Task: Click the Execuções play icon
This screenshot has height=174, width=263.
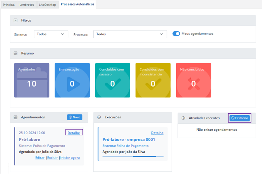Action: [99, 117]
